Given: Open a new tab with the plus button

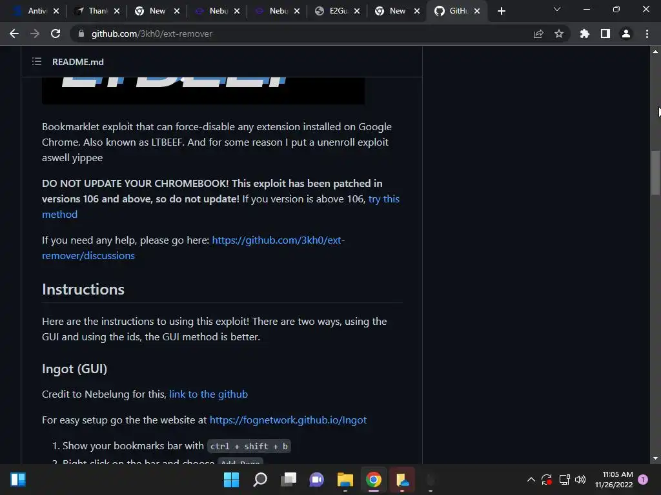Looking at the screenshot, I should pyautogui.click(x=501, y=11).
